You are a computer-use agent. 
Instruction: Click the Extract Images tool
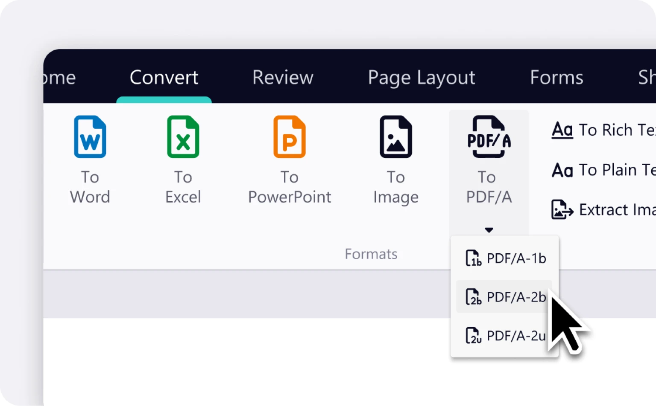(603, 210)
